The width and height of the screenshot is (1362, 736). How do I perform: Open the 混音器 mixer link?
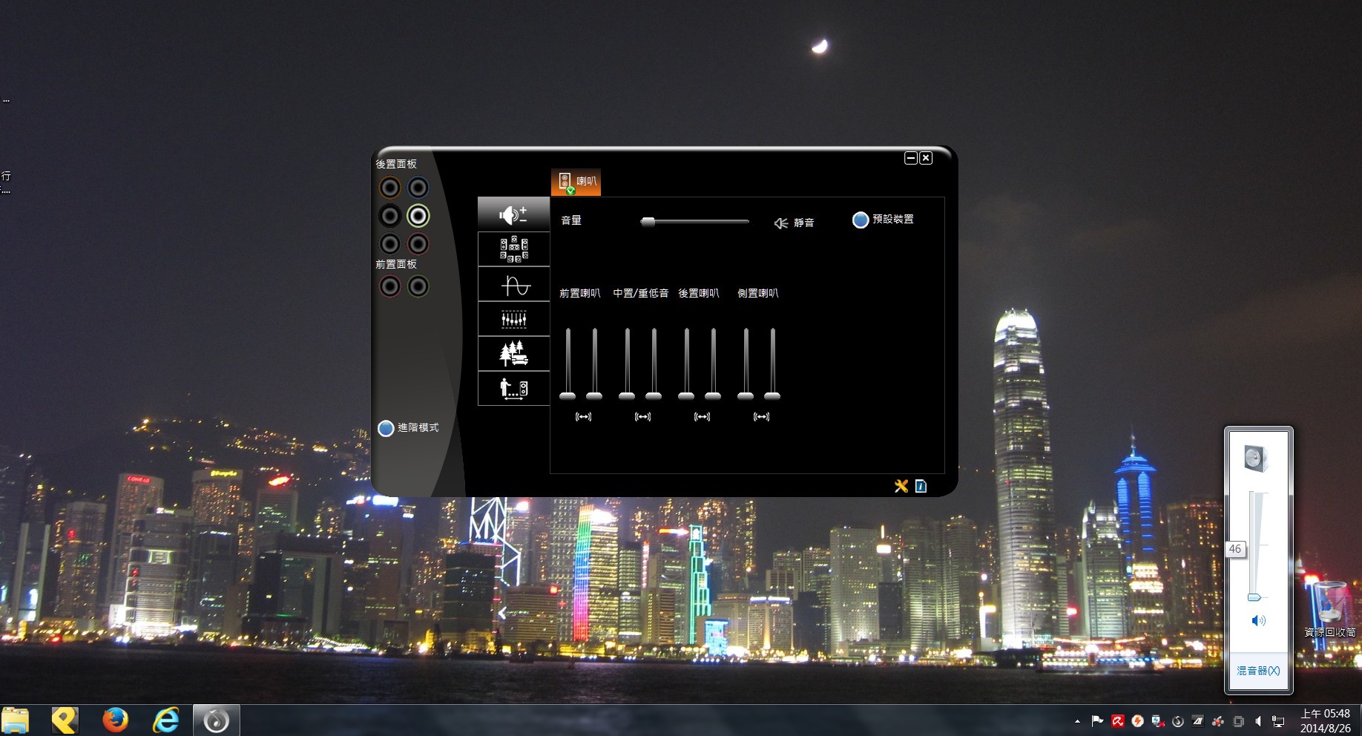pos(1258,671)
